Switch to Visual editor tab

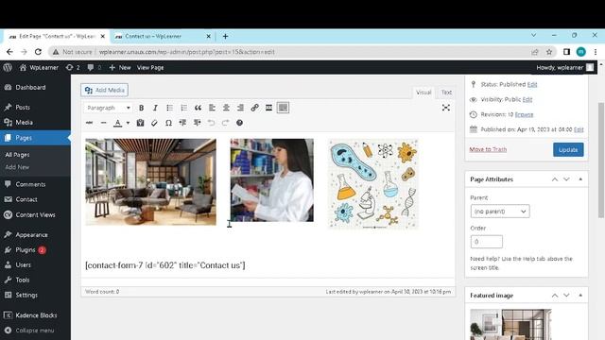423,93
